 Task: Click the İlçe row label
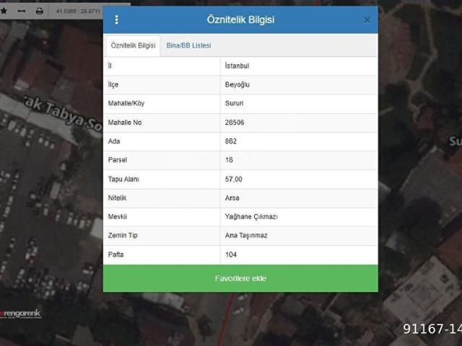click(113, 85)
